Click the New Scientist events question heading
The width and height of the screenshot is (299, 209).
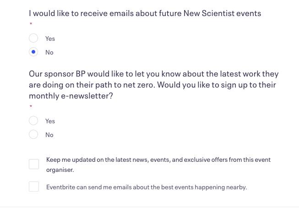(x=145, y=13)
